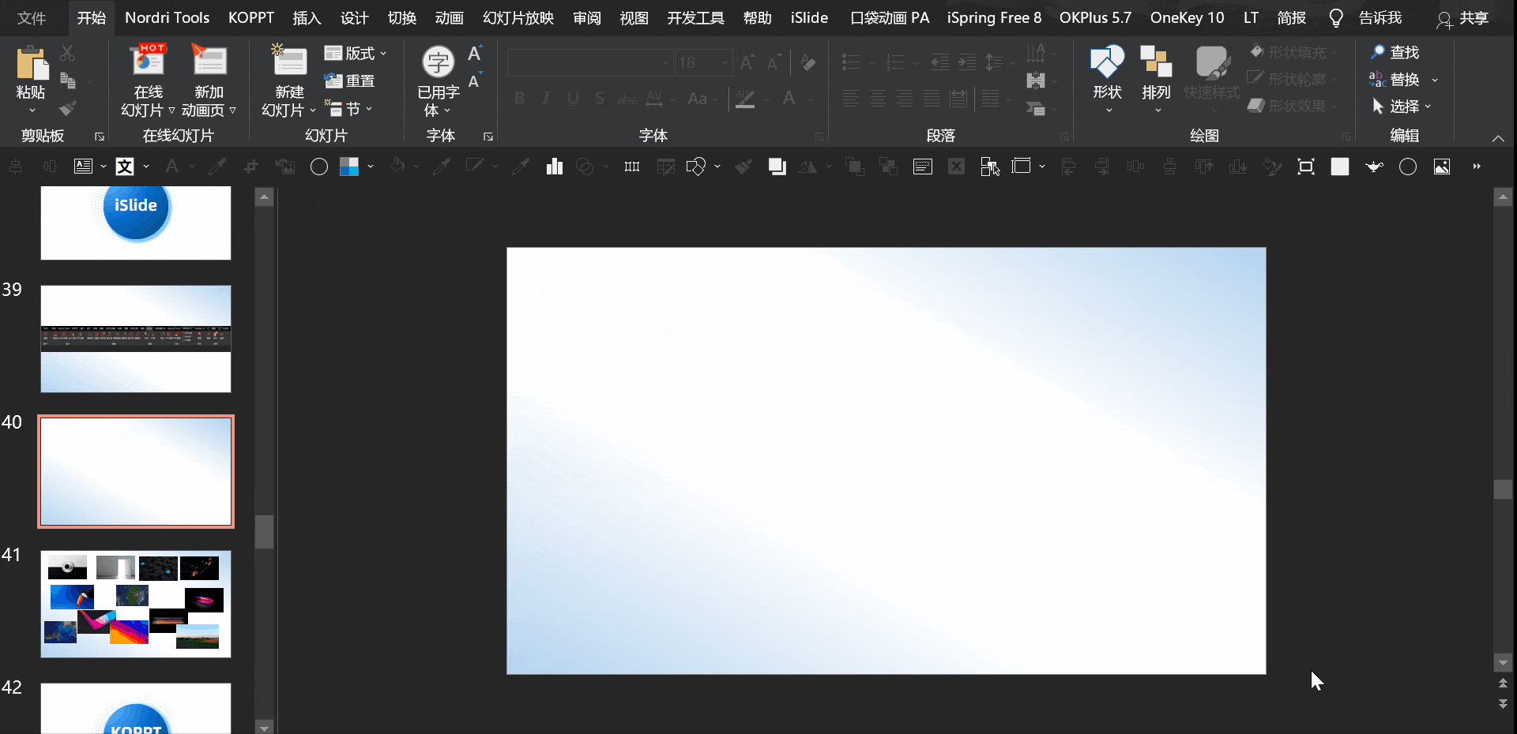
Task: Go to next slide double-arrow button
Action: (x=1503, y=703)
